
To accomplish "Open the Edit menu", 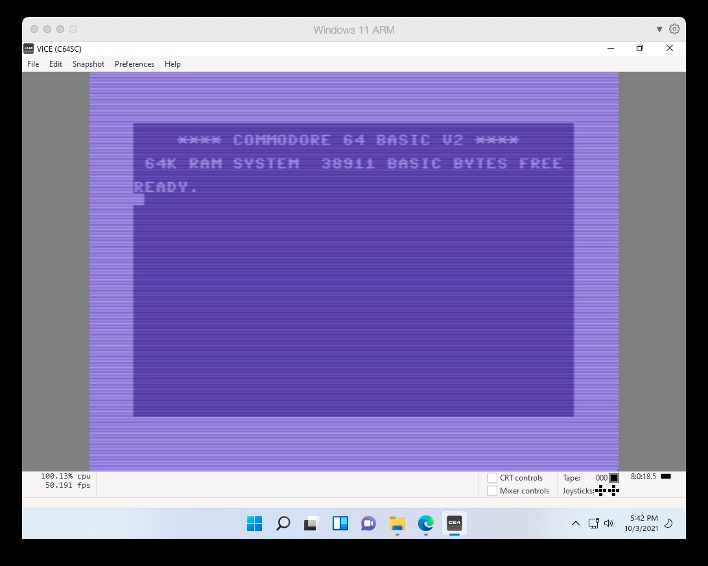I will [x=56, y=64].
